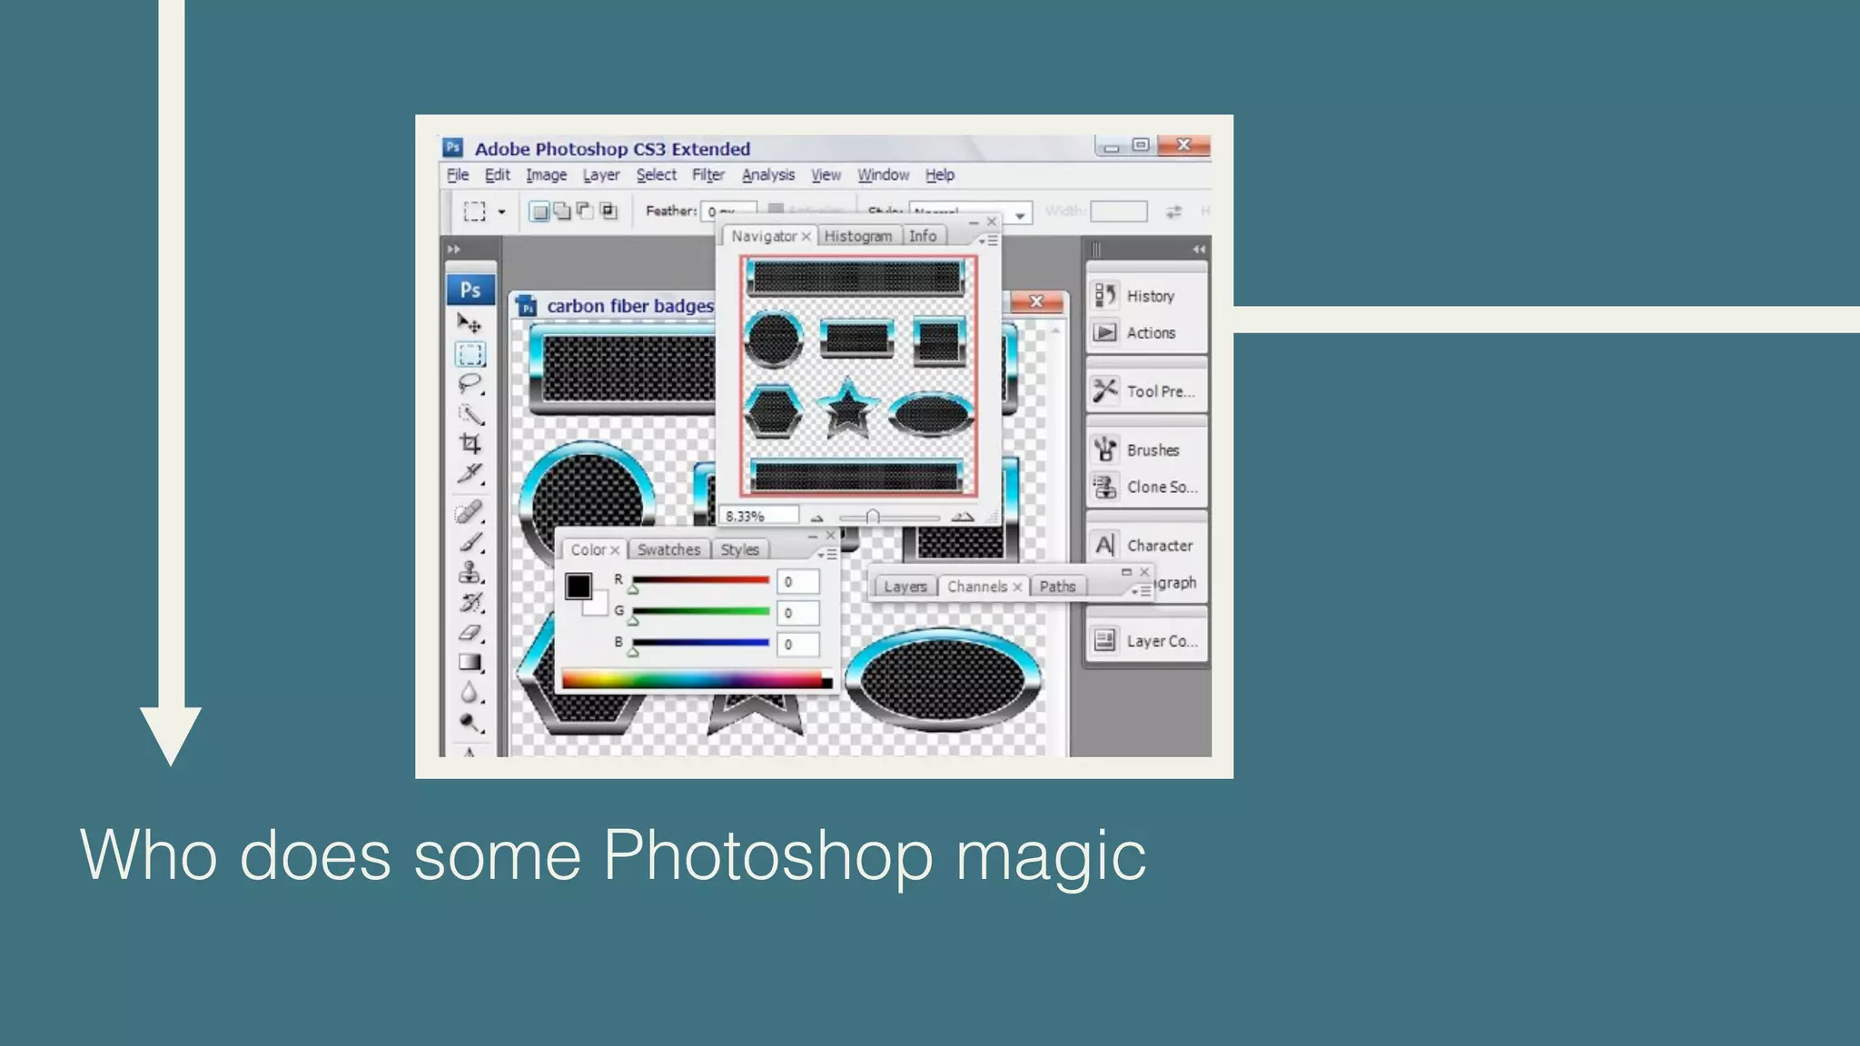
Task: Open the Edit menu
Action: click(x=497, y=175)
